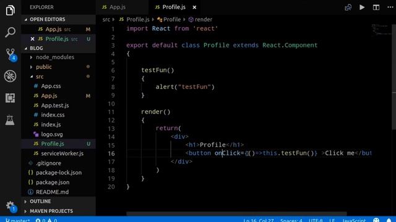Click the EXPLORER panel title
The image size is (396, 222).
pos(41,7)
